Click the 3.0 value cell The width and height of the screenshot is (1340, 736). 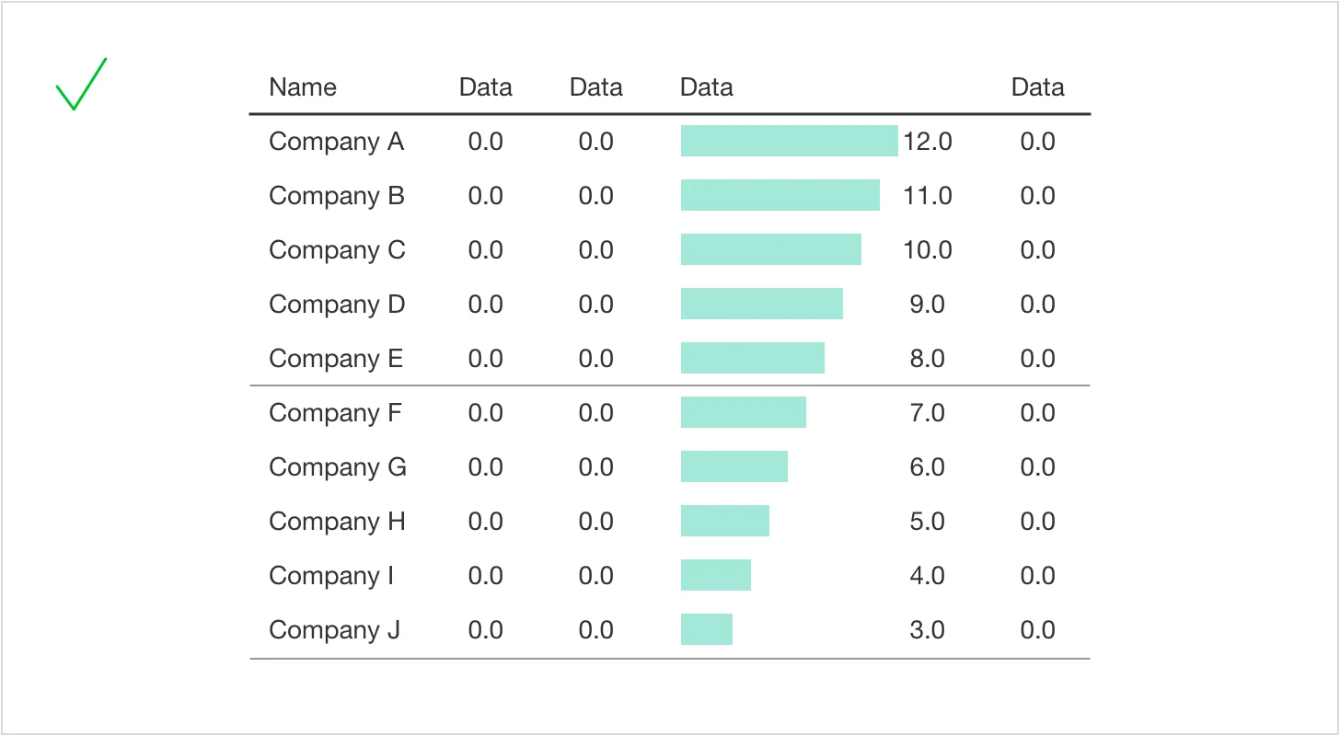click(x=928, y=630)
